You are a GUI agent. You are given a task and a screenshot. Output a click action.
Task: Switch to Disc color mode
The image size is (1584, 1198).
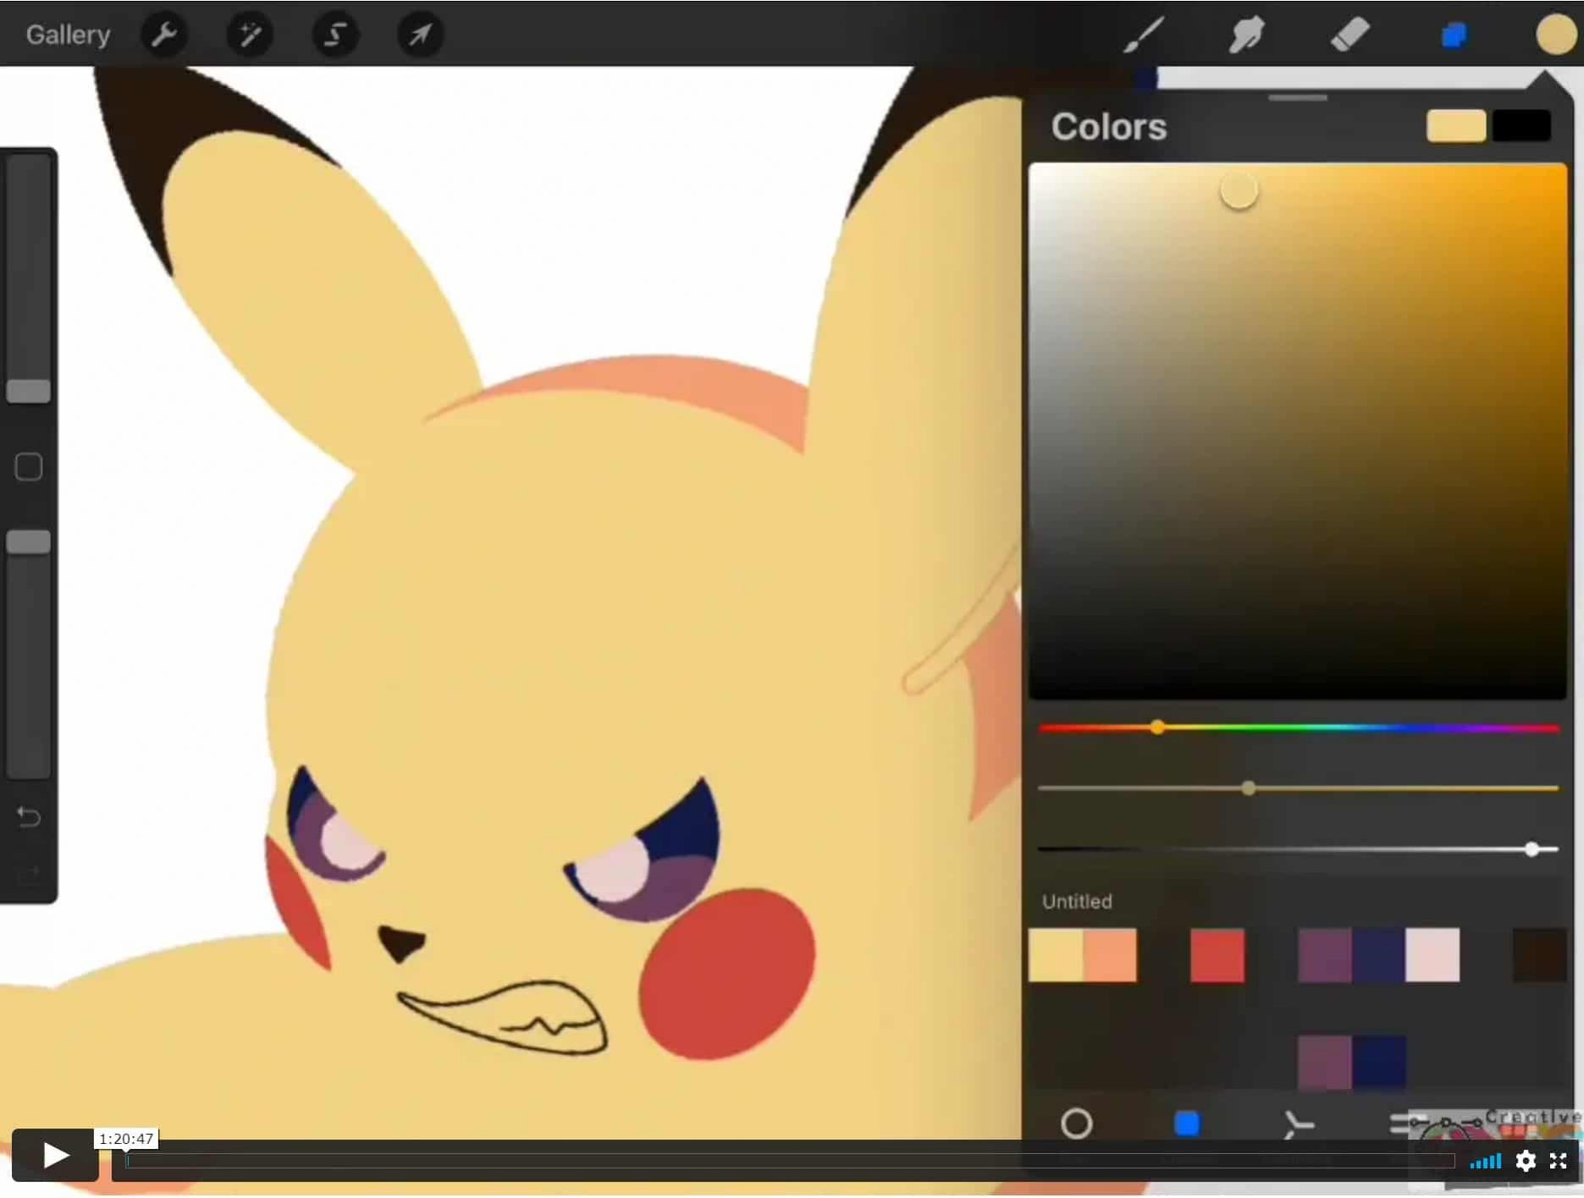1079,1124
